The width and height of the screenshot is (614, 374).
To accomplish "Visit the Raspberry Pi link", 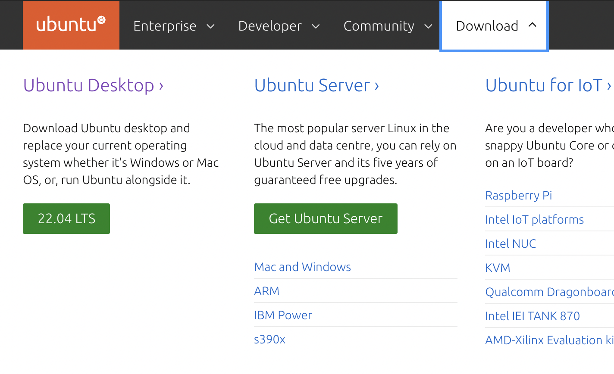I will click(518, 196).
